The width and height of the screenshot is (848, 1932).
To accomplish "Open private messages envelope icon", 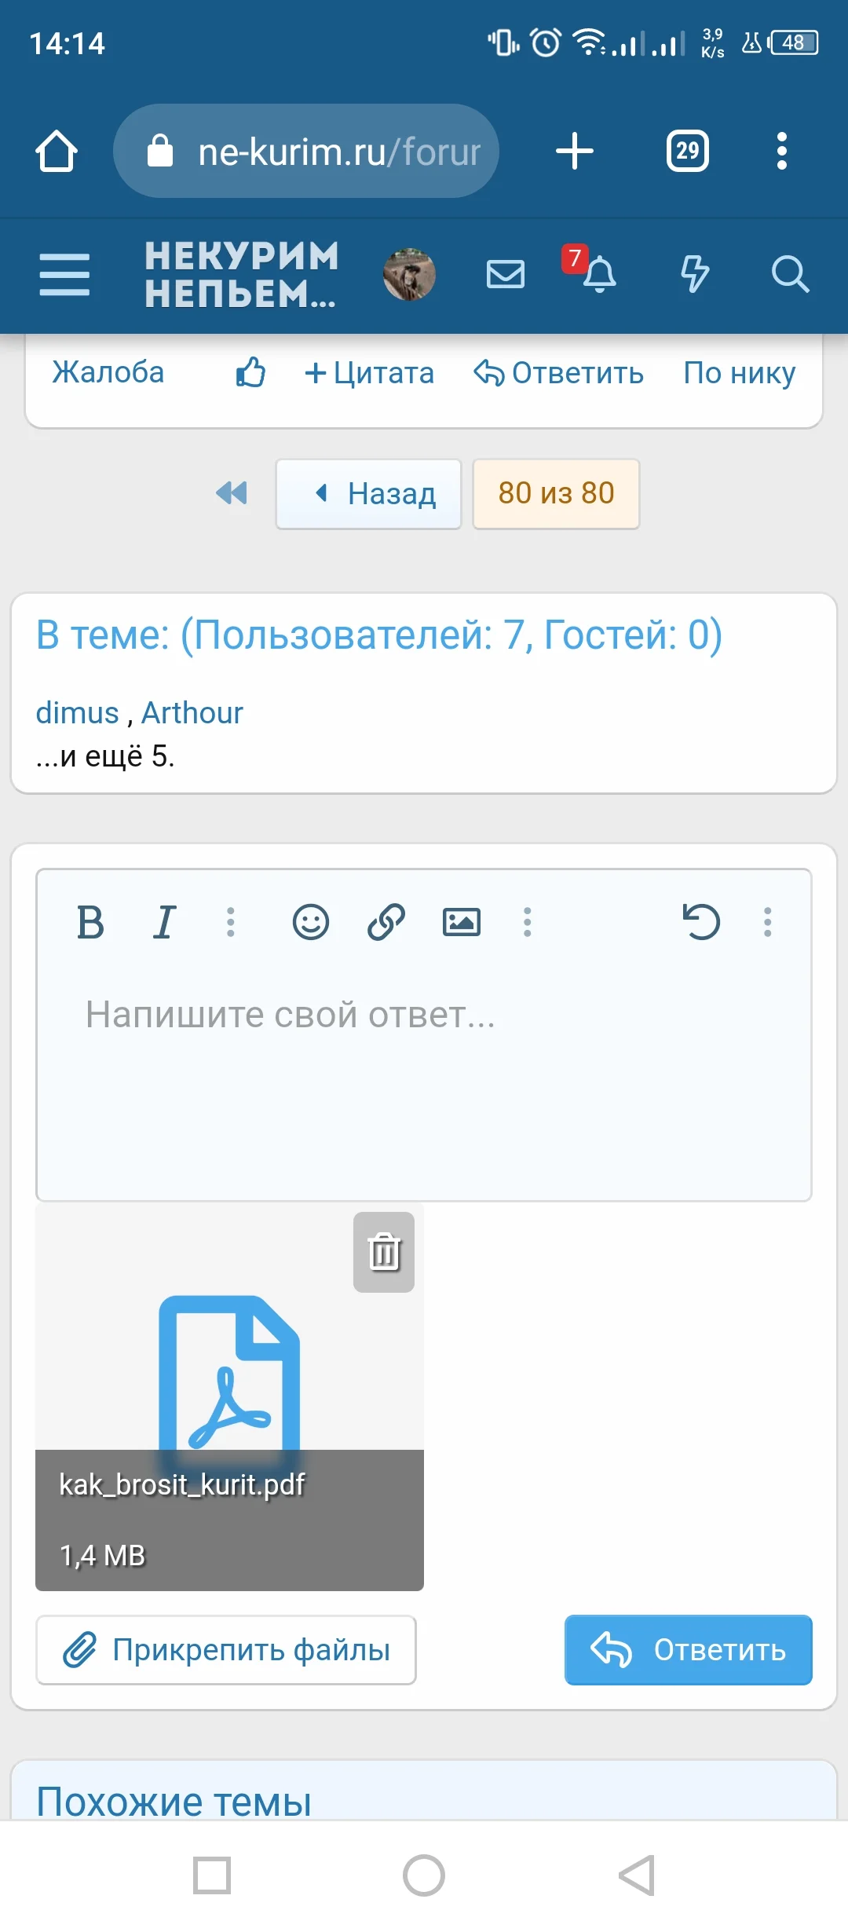I will point(505,275).
